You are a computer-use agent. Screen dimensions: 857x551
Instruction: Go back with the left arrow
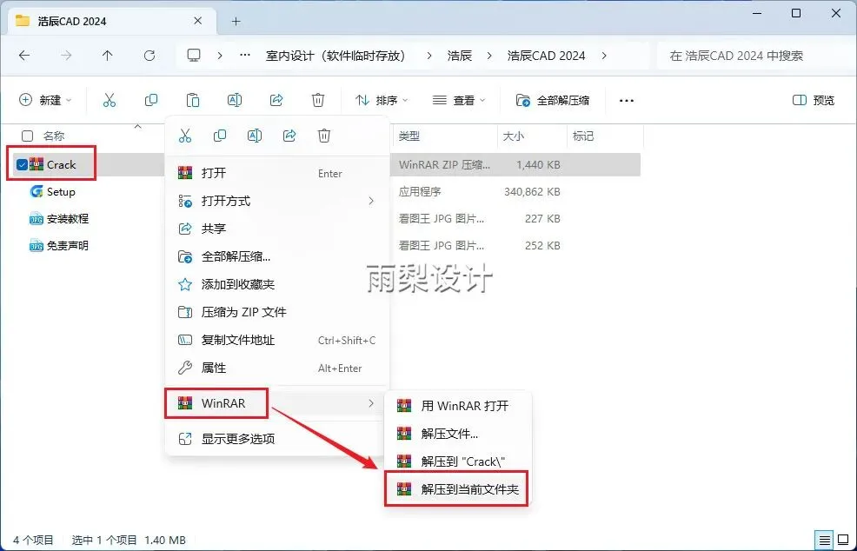[24, 56]
